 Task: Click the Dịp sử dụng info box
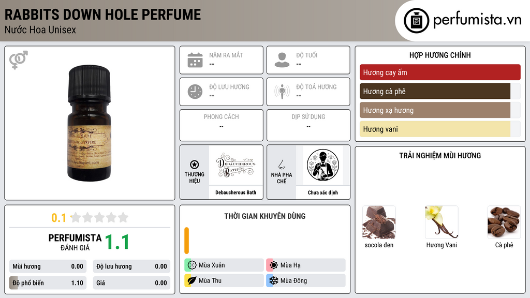coord(308,125)
